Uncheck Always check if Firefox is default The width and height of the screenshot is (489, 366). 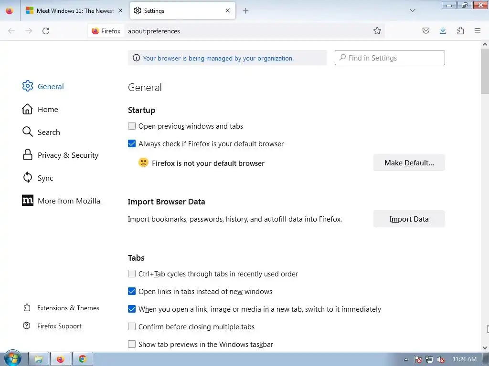pyautogui.click(x=132, y=143)
